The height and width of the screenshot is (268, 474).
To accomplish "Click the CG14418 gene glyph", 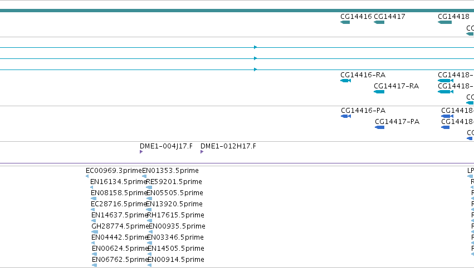I will 444,22.
